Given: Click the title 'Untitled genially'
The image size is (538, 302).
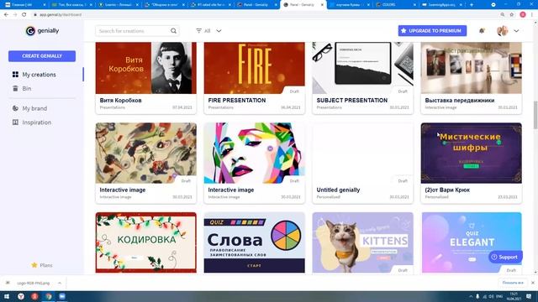Looking at the screenshot, I should [338, 190].
